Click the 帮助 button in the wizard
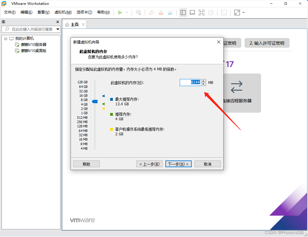Image resolution: width=308 pixels, height=237 pixels. (87, 164)
